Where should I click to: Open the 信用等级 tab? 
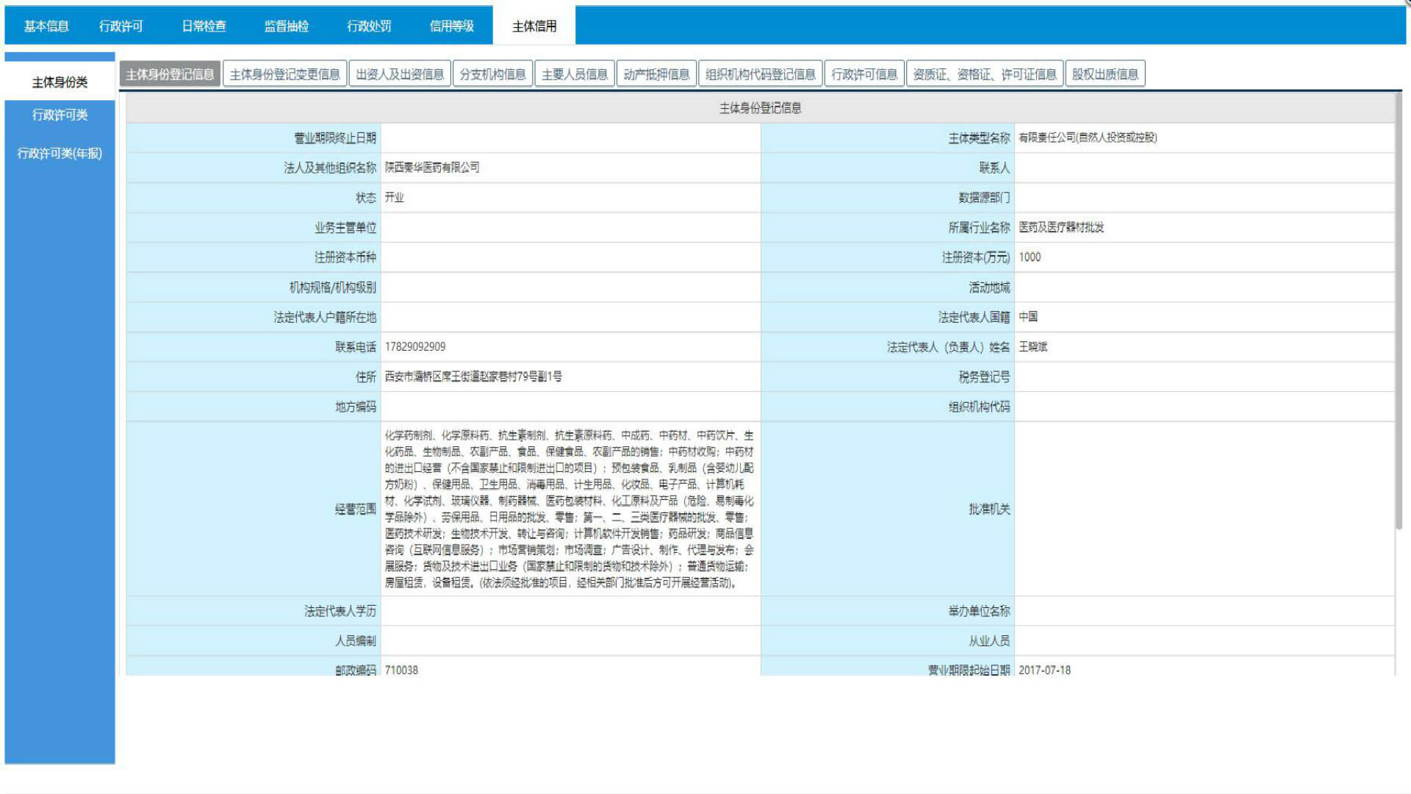click(452, 26)
